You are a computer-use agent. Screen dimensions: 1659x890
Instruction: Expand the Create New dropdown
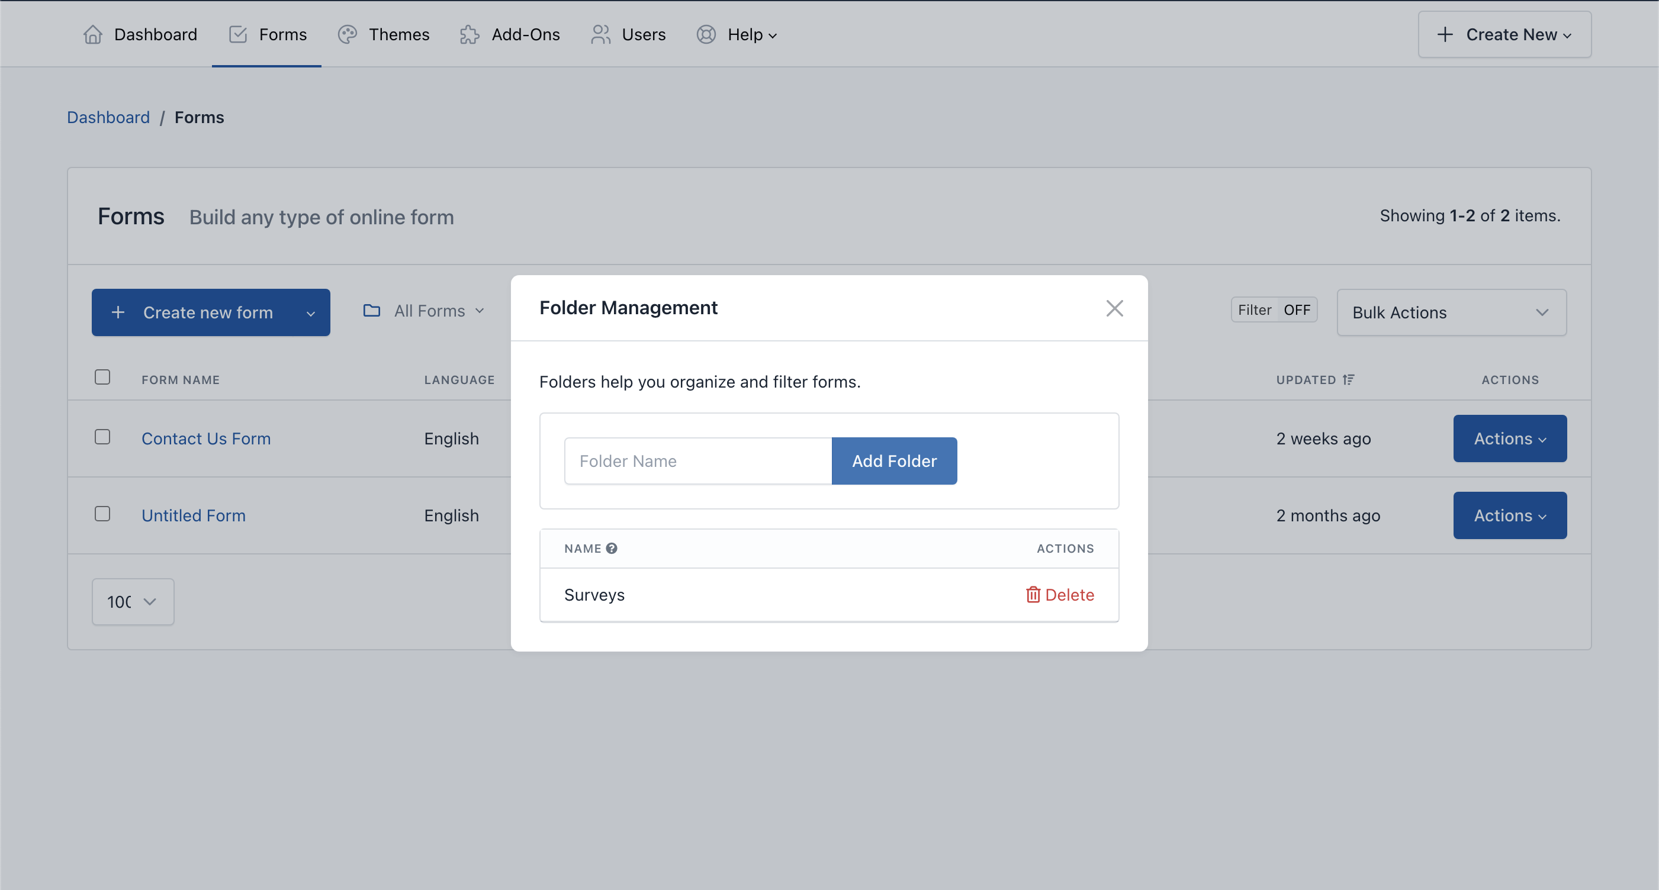pos(1504,34)
